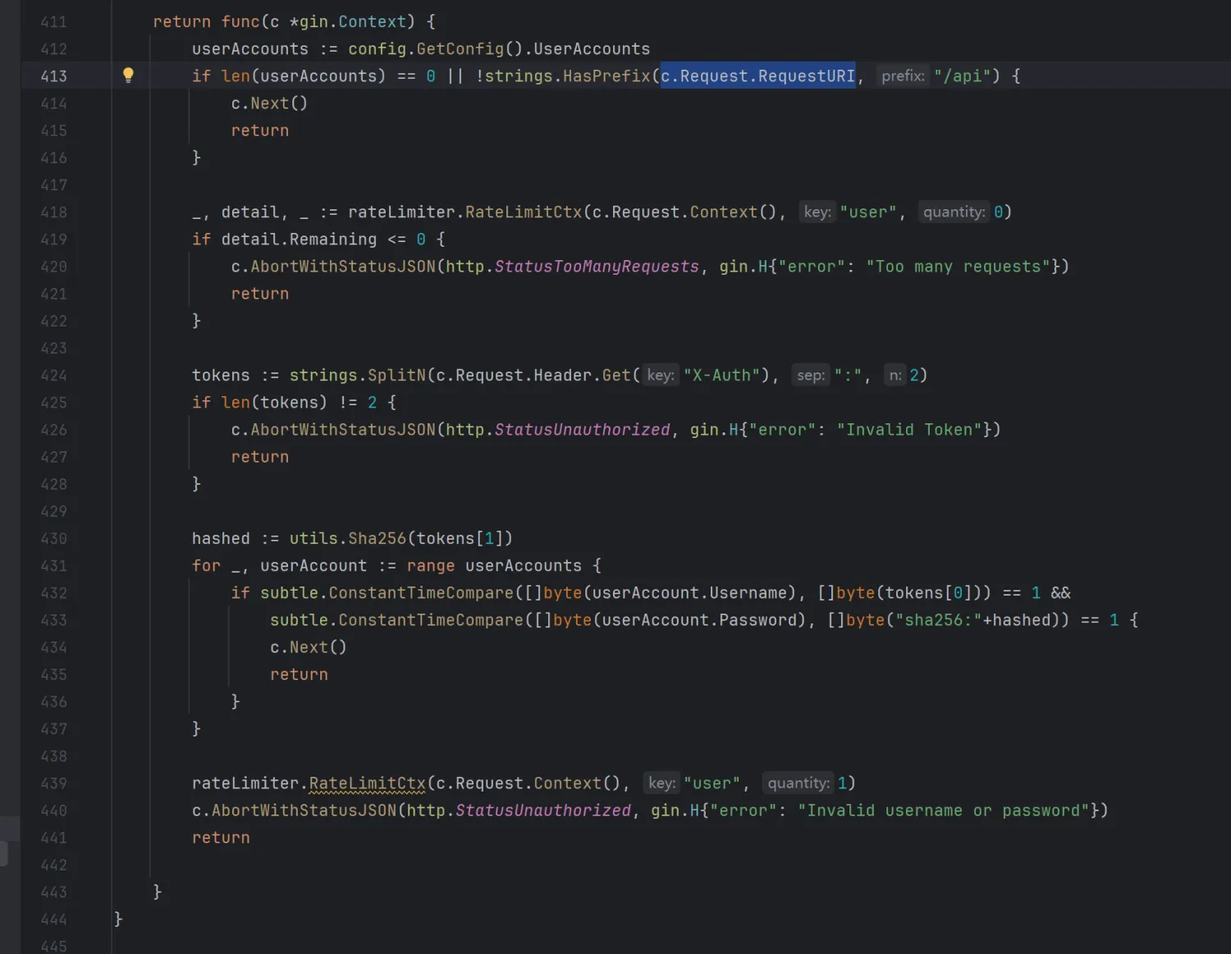This screenshot has height=954, width=1231.
Task: Click userAccount.Username on line 432
Action: tap(689, 593)
